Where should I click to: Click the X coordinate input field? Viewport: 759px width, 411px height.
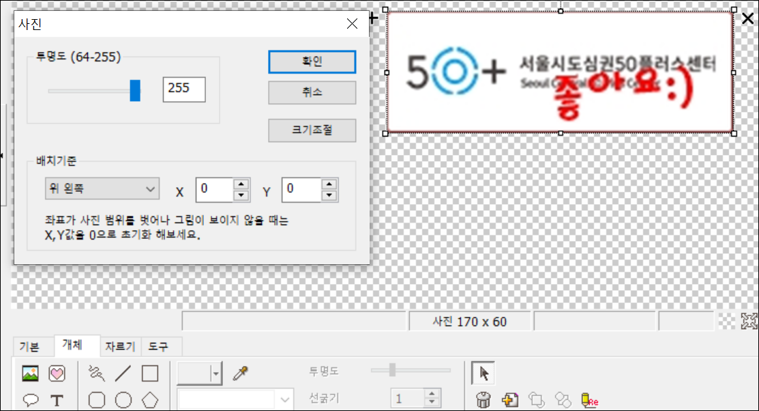tap(215, 190)
